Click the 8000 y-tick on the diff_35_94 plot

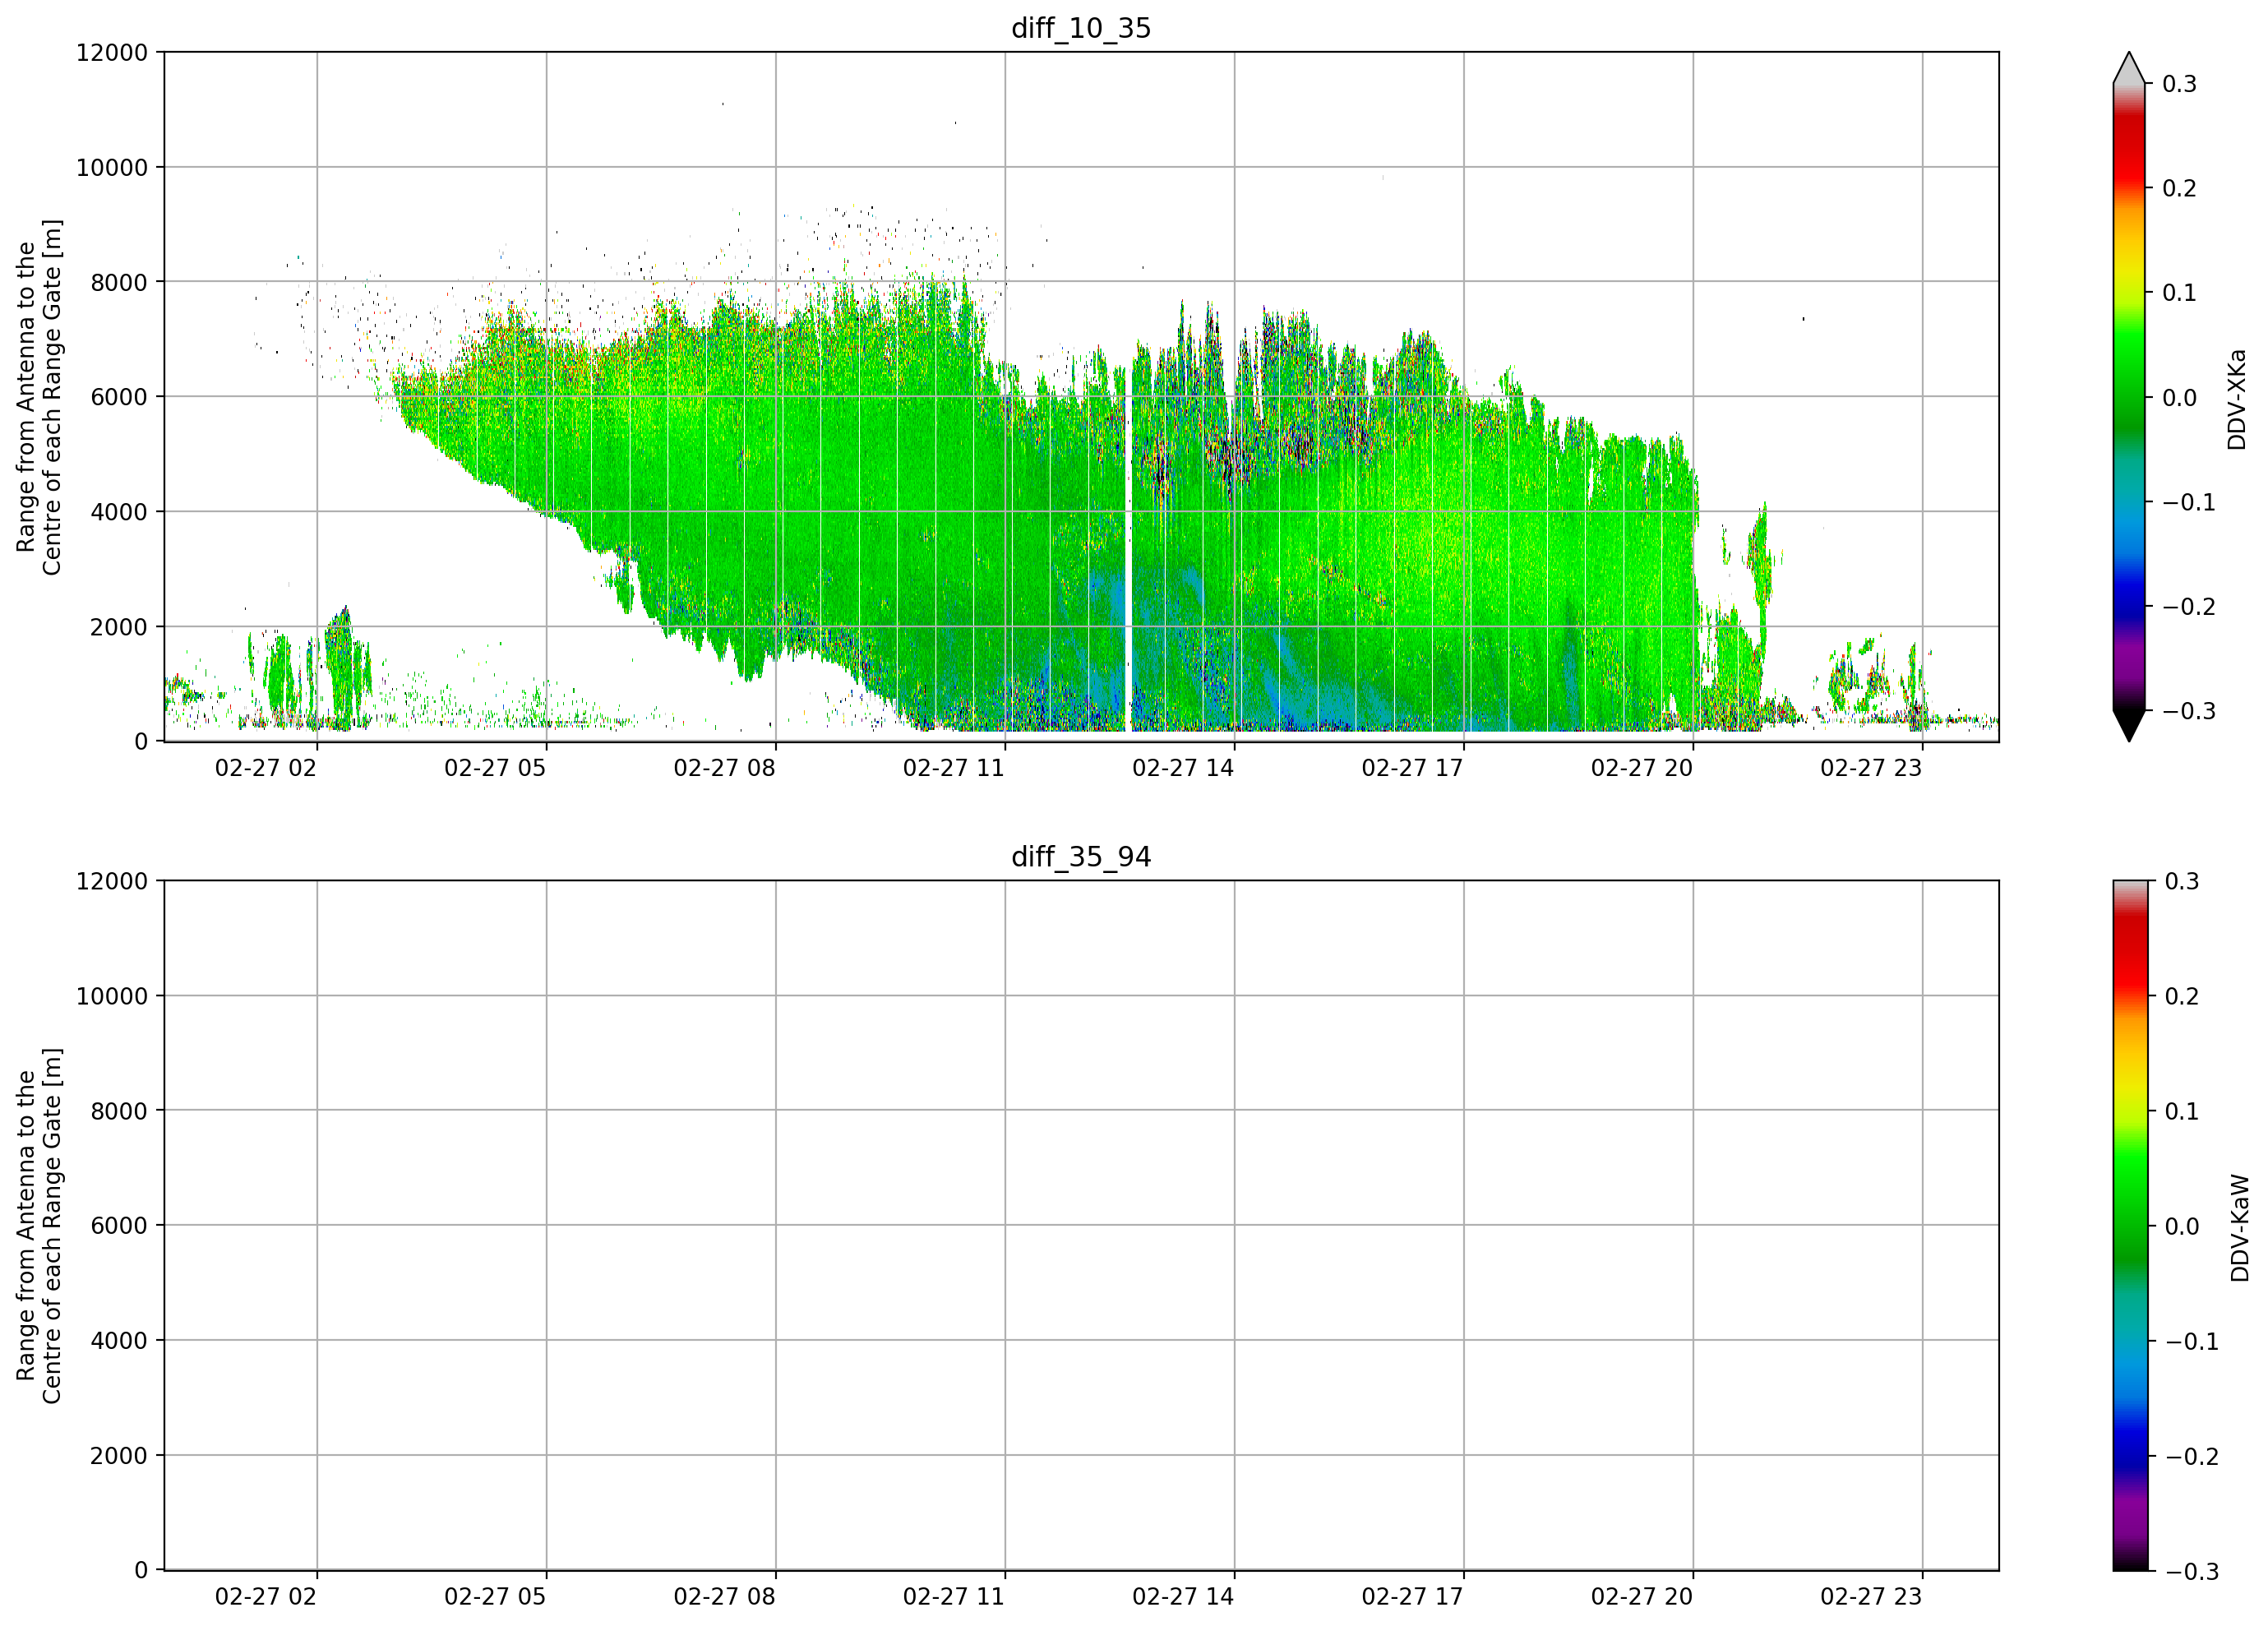[119, 1111]
